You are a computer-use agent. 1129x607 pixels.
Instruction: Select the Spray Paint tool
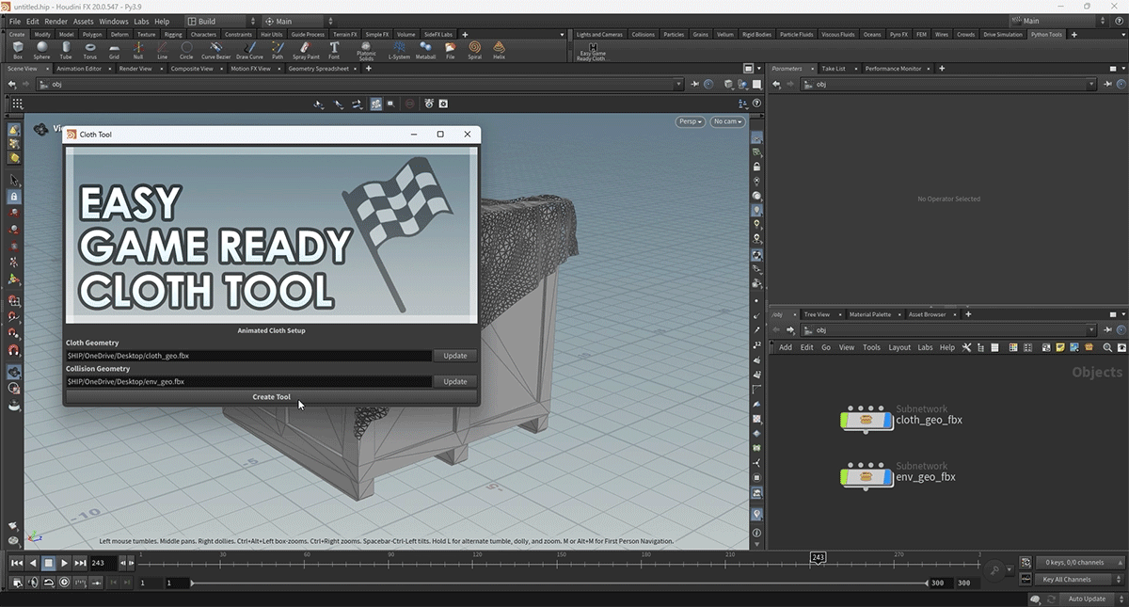[306, 50]
